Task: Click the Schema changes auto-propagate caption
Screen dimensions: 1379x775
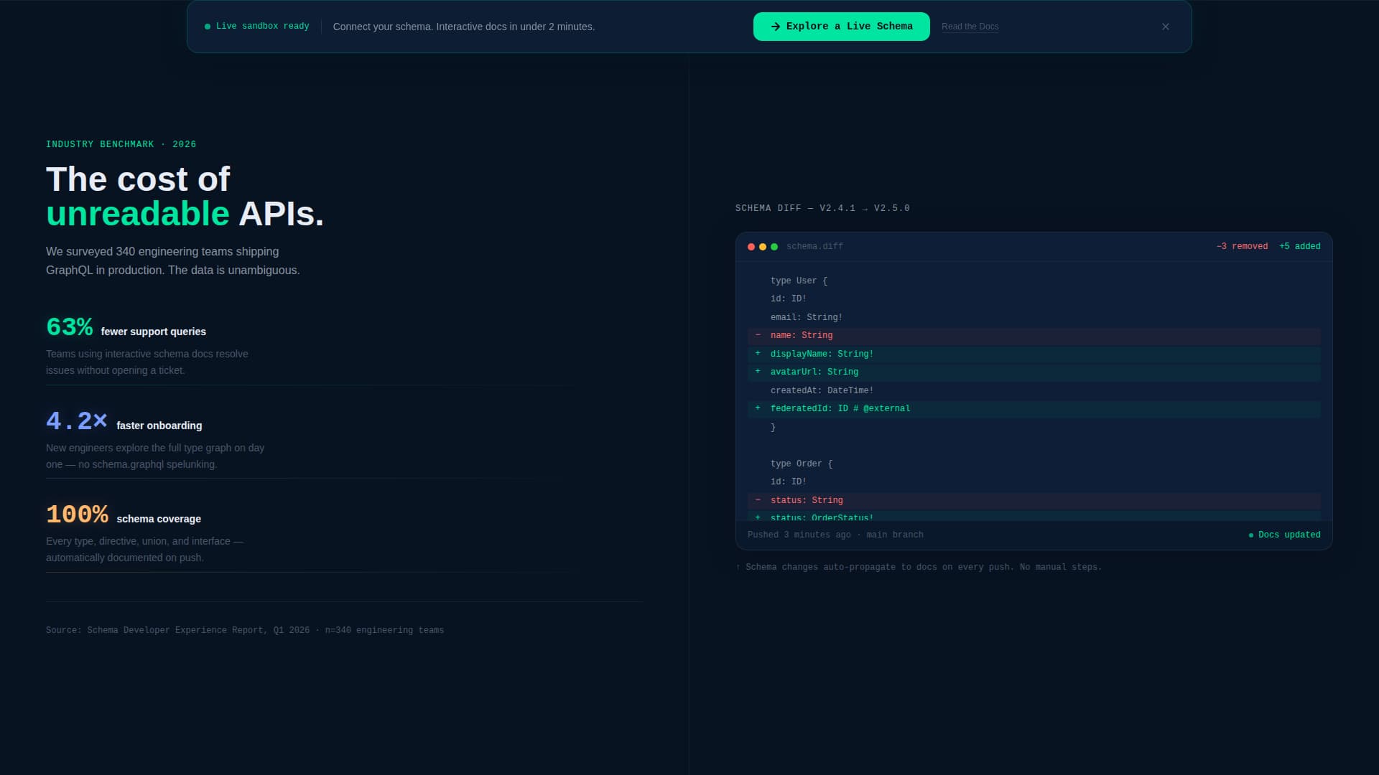Action: [919, 568]
